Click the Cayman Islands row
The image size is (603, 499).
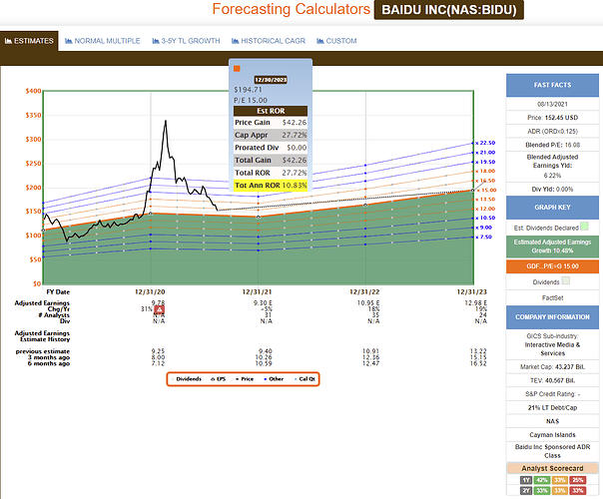click(x=552, y=435)
